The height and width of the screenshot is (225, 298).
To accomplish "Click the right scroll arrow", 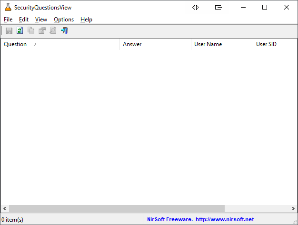I will coord(293,208).
